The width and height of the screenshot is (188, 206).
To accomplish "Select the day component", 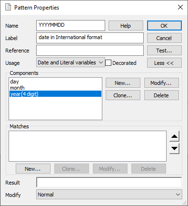I will coord(55,82).
